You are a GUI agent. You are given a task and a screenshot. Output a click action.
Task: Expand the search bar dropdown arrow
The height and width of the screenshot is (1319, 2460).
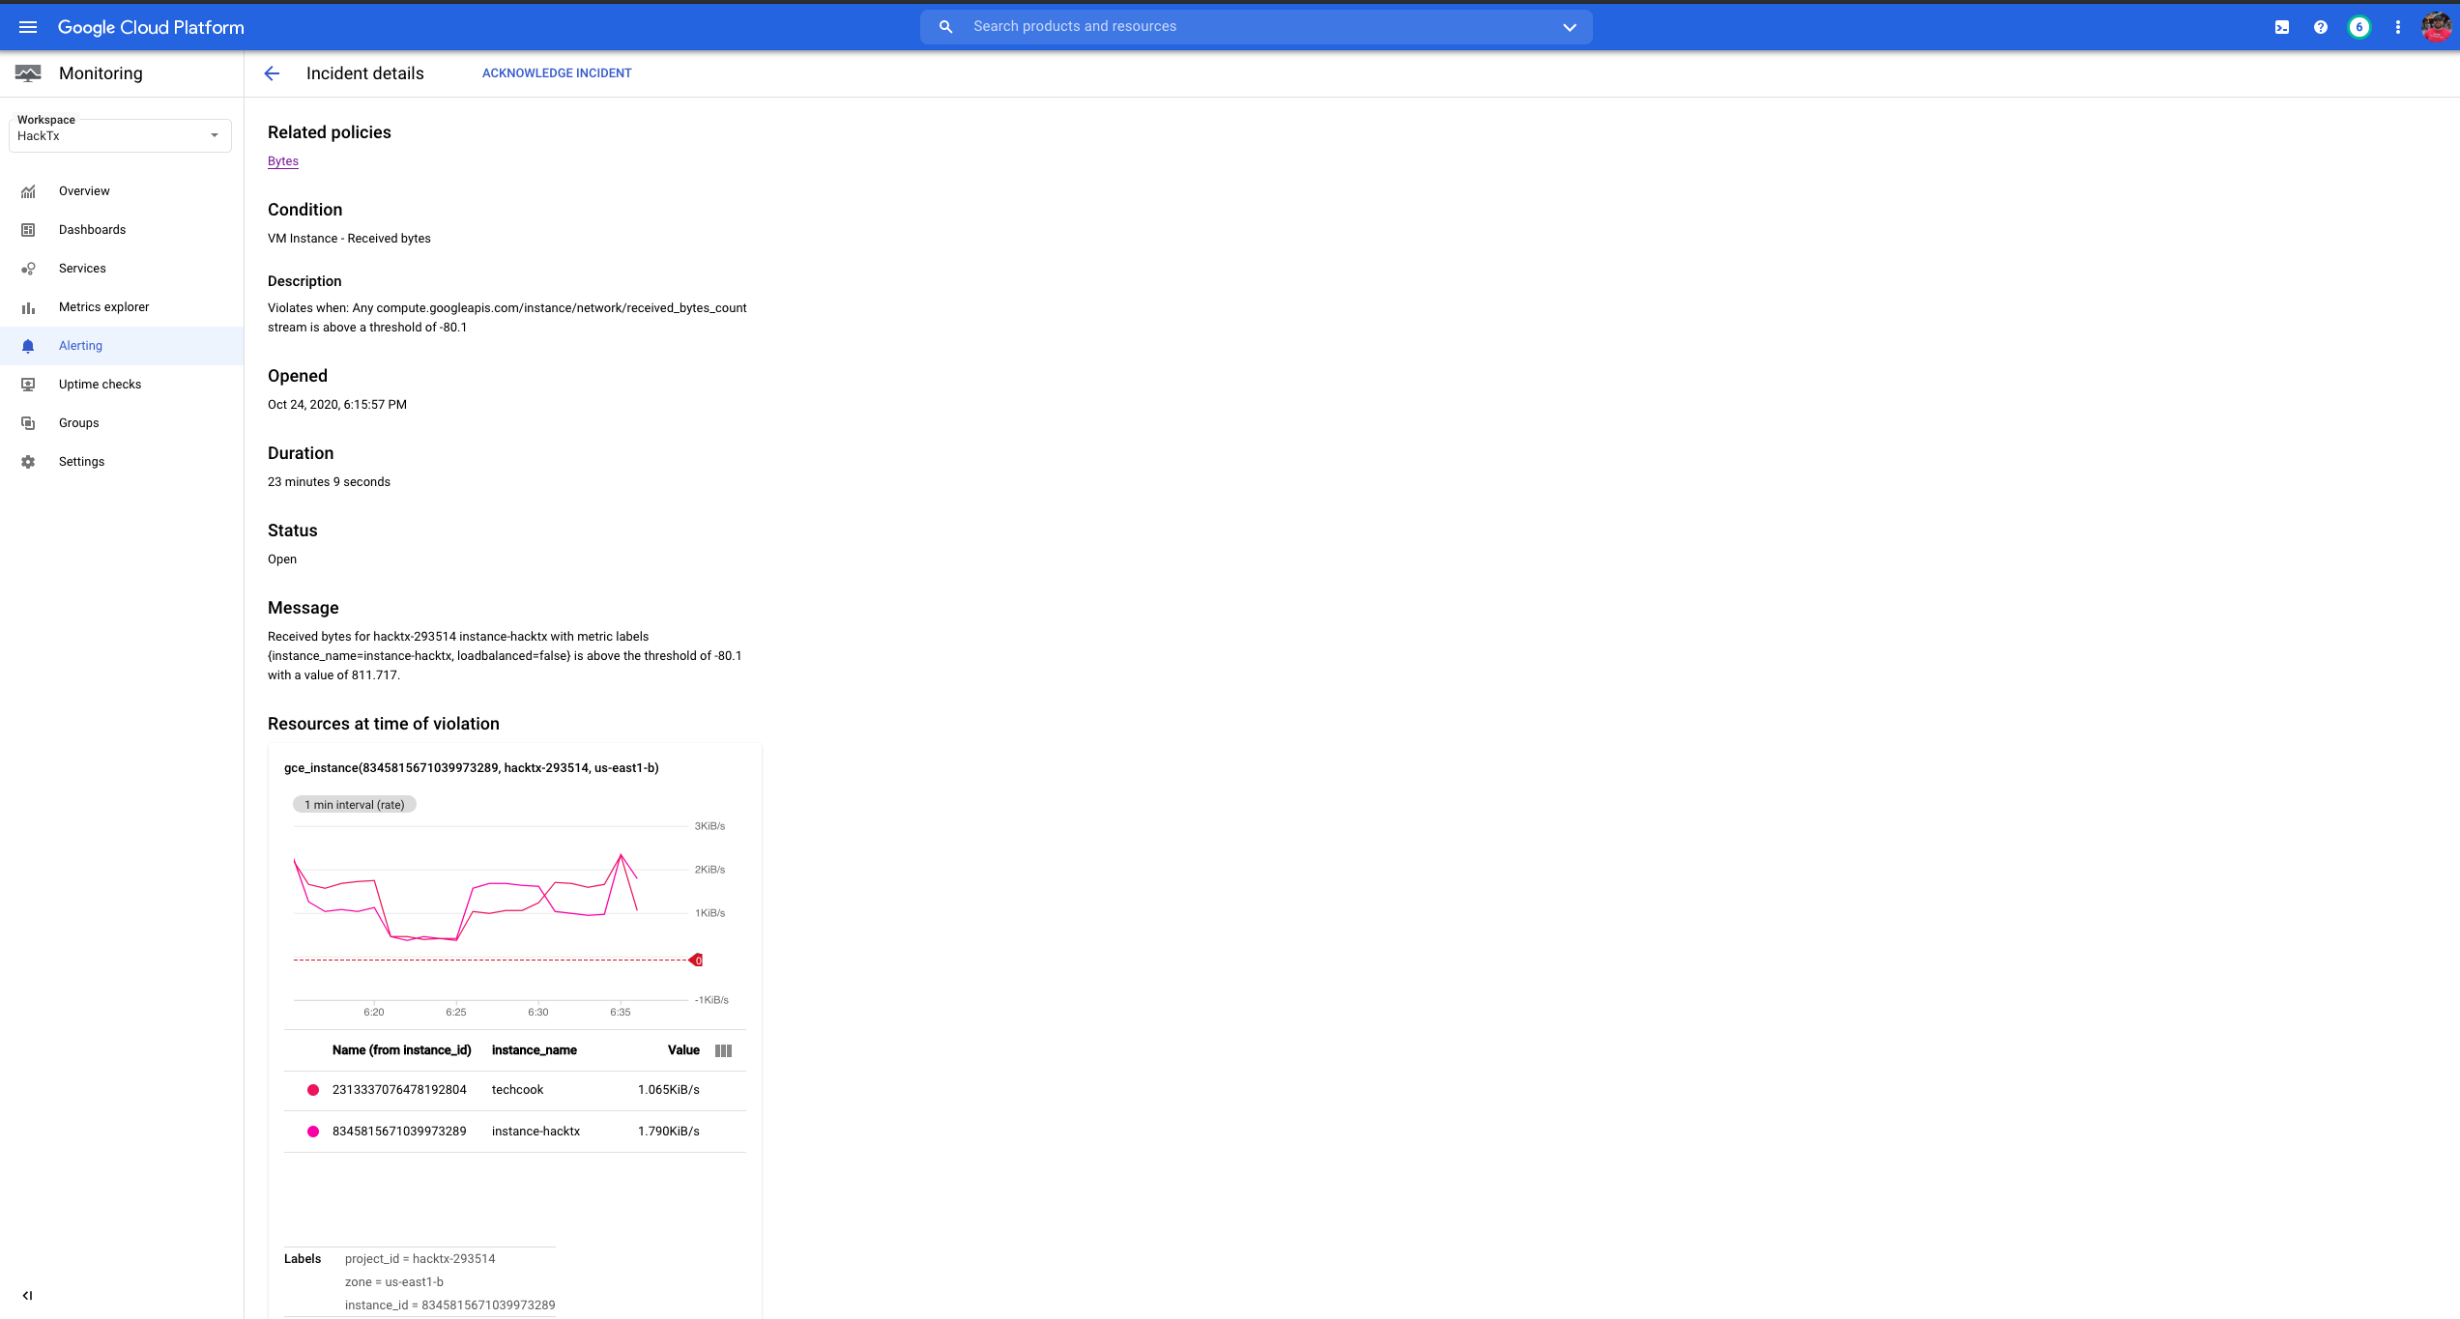click(x=1569, y=27)
